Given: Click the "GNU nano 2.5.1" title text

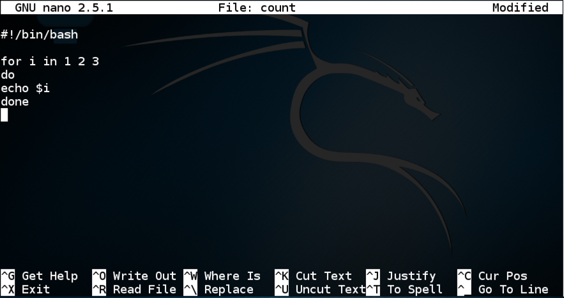Looking at the screenshot, I should click(64, 8).
